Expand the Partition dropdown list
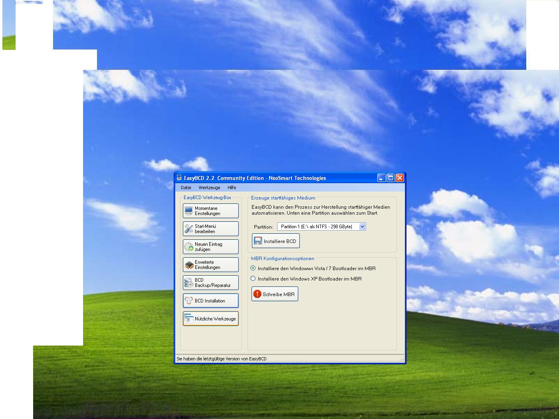559x419 pixels. (x=362, y=227)
